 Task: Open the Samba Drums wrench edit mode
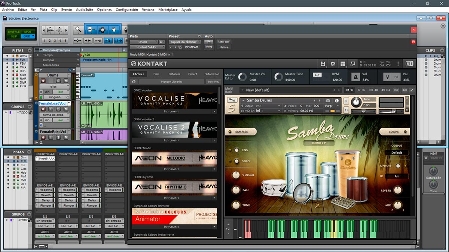pyautogui.click(x=232, y=100)
